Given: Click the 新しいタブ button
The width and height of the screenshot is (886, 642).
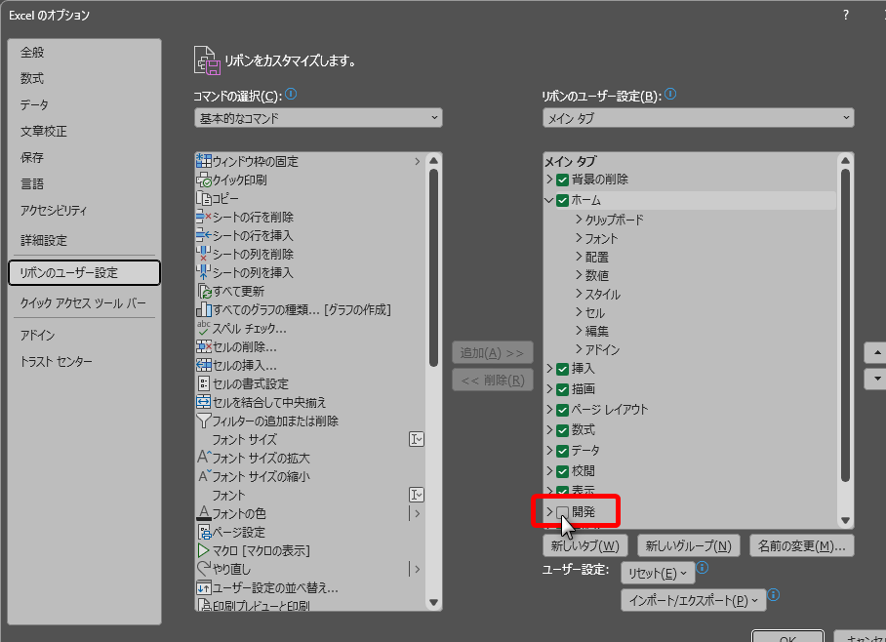Looking at the screenshot, I should click(x=585, y=545).
